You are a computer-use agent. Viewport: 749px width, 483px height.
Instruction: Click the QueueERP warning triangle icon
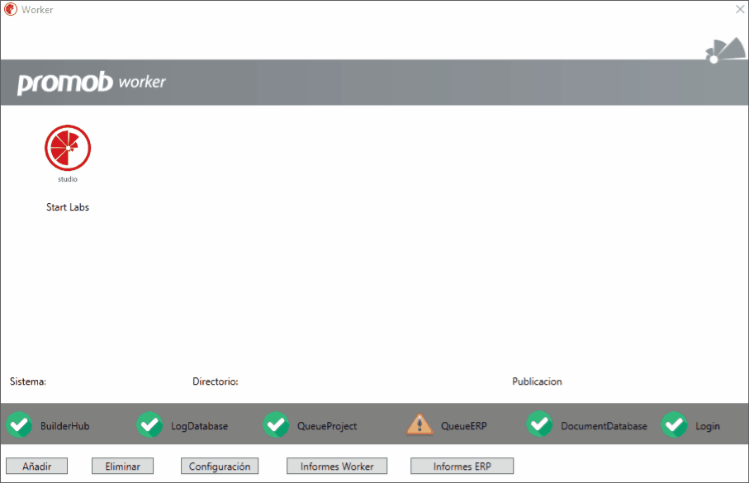tap(420, 424)
